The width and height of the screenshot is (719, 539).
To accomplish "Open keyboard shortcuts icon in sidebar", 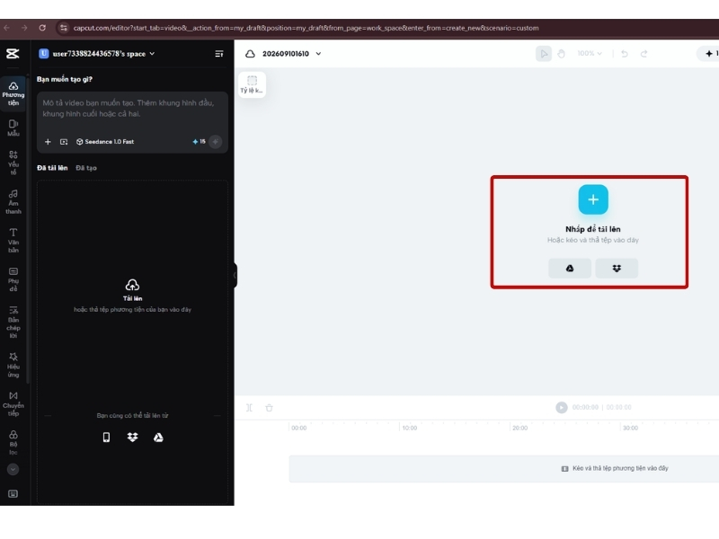I will [x=13, y=493].
